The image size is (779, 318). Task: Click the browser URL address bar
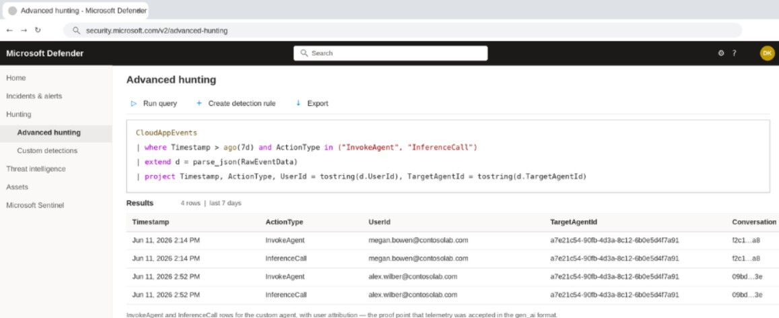pos(403,30)
